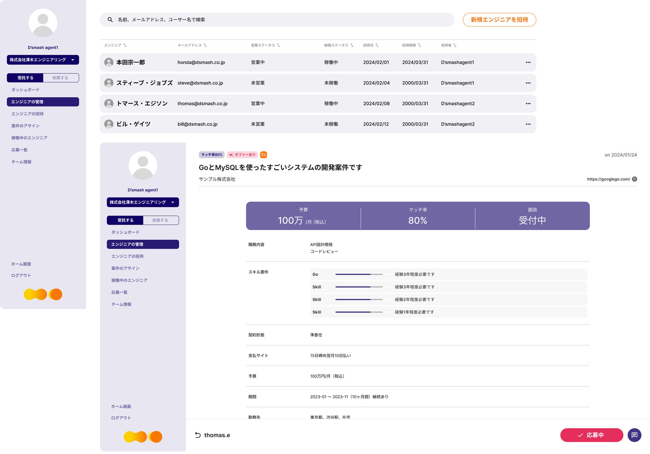Open 応募一覧 in lower sidebar menu
Screen dimensions: 650x454
click(x=119, y=293)
